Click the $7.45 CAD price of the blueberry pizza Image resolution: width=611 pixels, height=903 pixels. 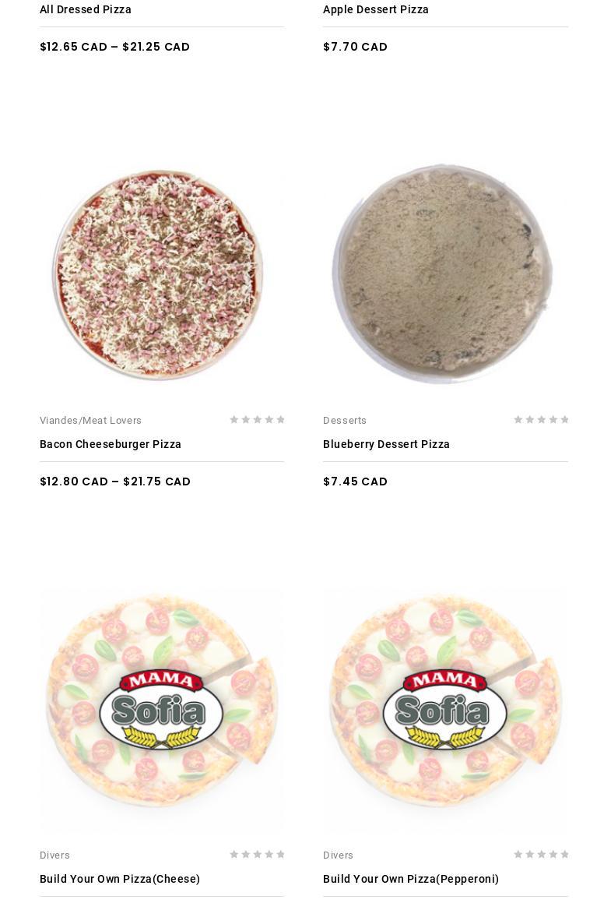click(356, 481)
